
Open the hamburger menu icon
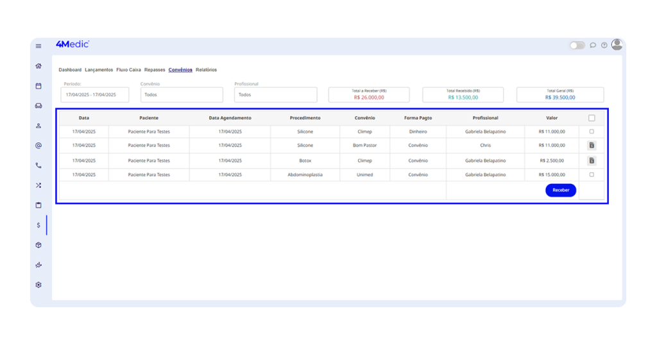(38, 46)
